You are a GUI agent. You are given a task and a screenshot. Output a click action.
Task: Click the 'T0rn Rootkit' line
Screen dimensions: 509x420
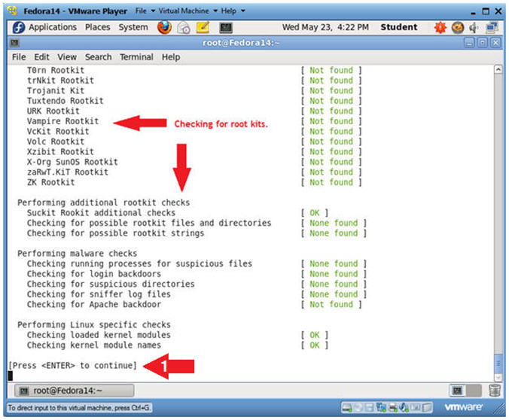[56, 70]
